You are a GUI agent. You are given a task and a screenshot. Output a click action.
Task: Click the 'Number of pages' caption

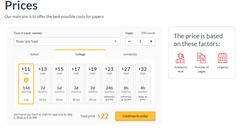pyautogui.click(x=202, y=69)
